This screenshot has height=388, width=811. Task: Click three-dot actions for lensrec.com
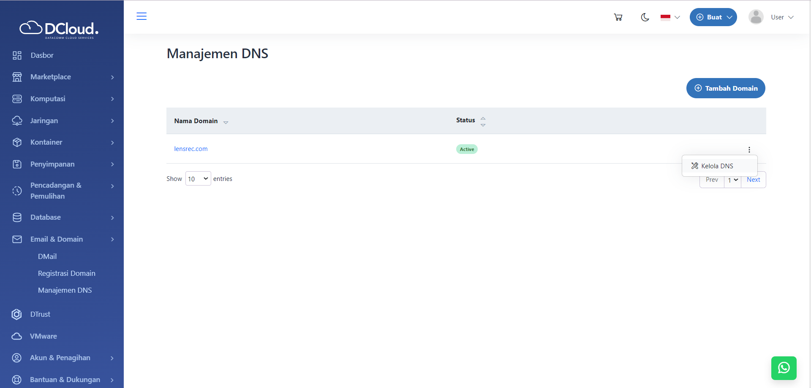point(749,150)
